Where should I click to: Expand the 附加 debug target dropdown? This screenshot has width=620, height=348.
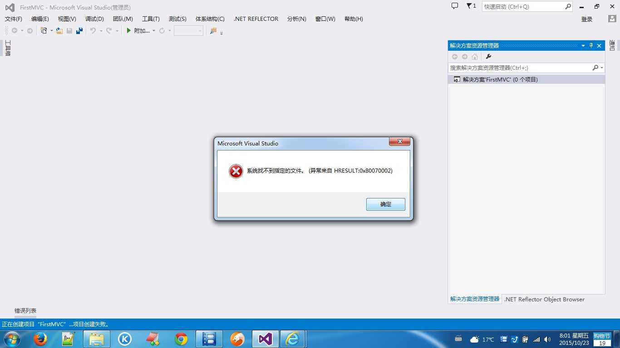point(154,31)
